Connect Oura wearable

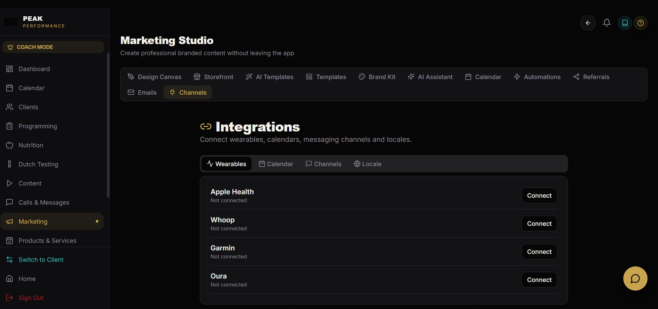click(x=539, y=280)
